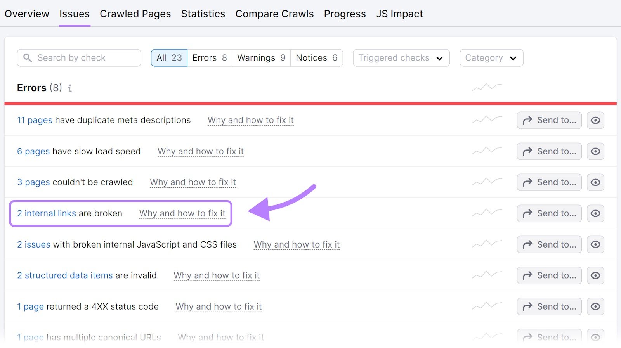Open fix help for invalid structured data
621x348 pixels.
[x=217, y=275]
